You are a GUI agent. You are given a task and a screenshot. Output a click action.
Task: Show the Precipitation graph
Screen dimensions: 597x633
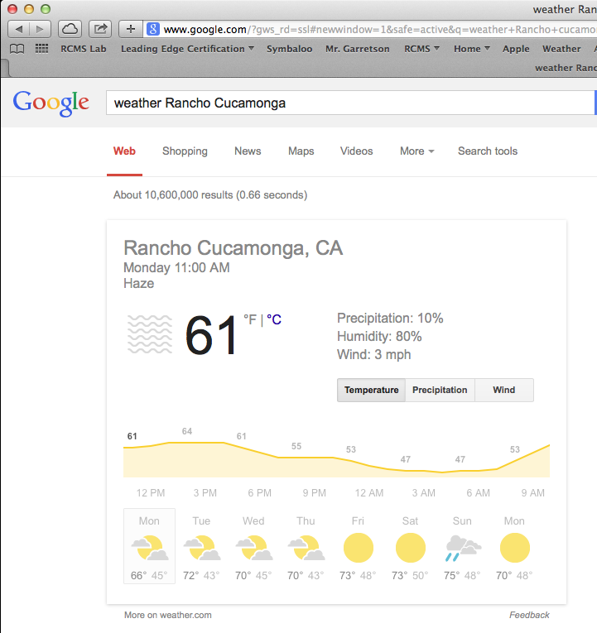[x=440, y=390]
